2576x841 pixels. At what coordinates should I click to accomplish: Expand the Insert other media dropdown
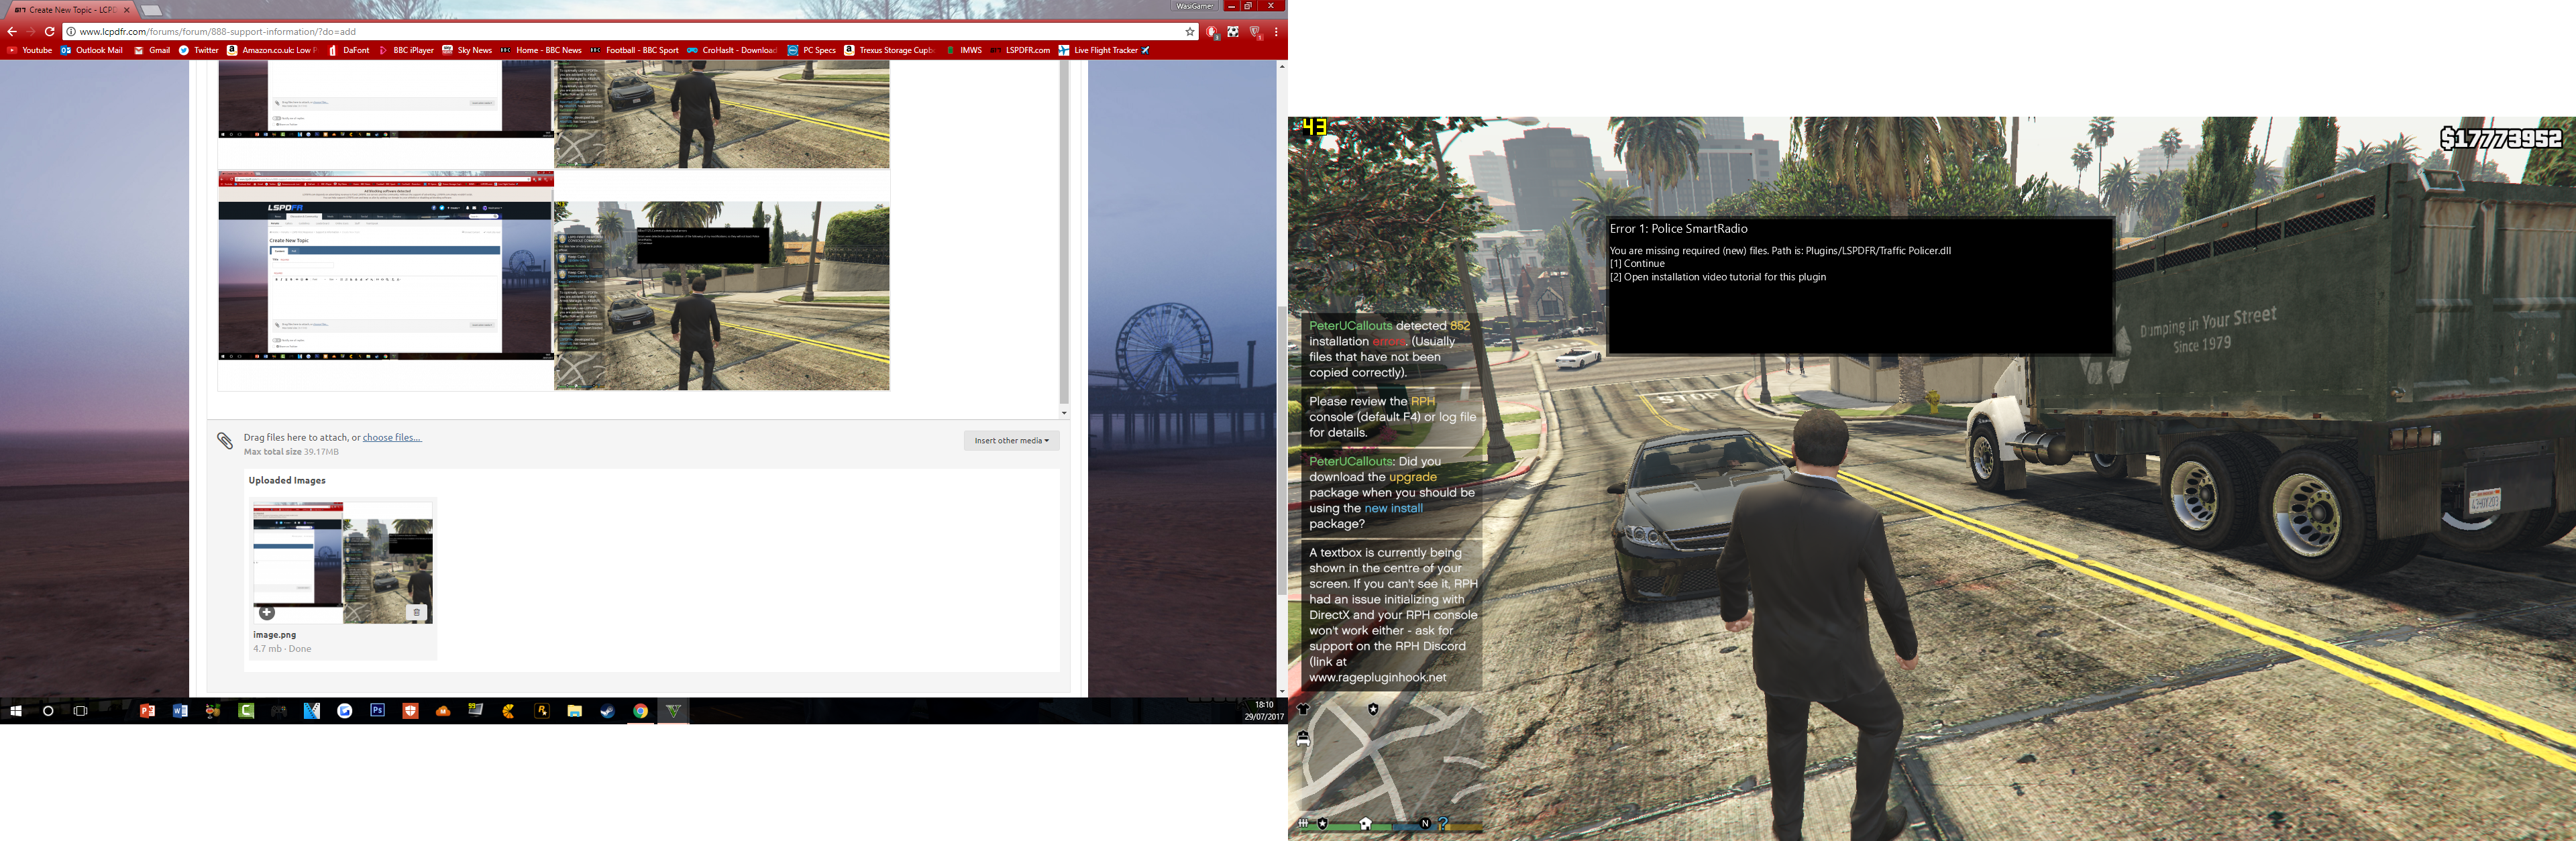pyautogui.click(x=1011, y=440)
